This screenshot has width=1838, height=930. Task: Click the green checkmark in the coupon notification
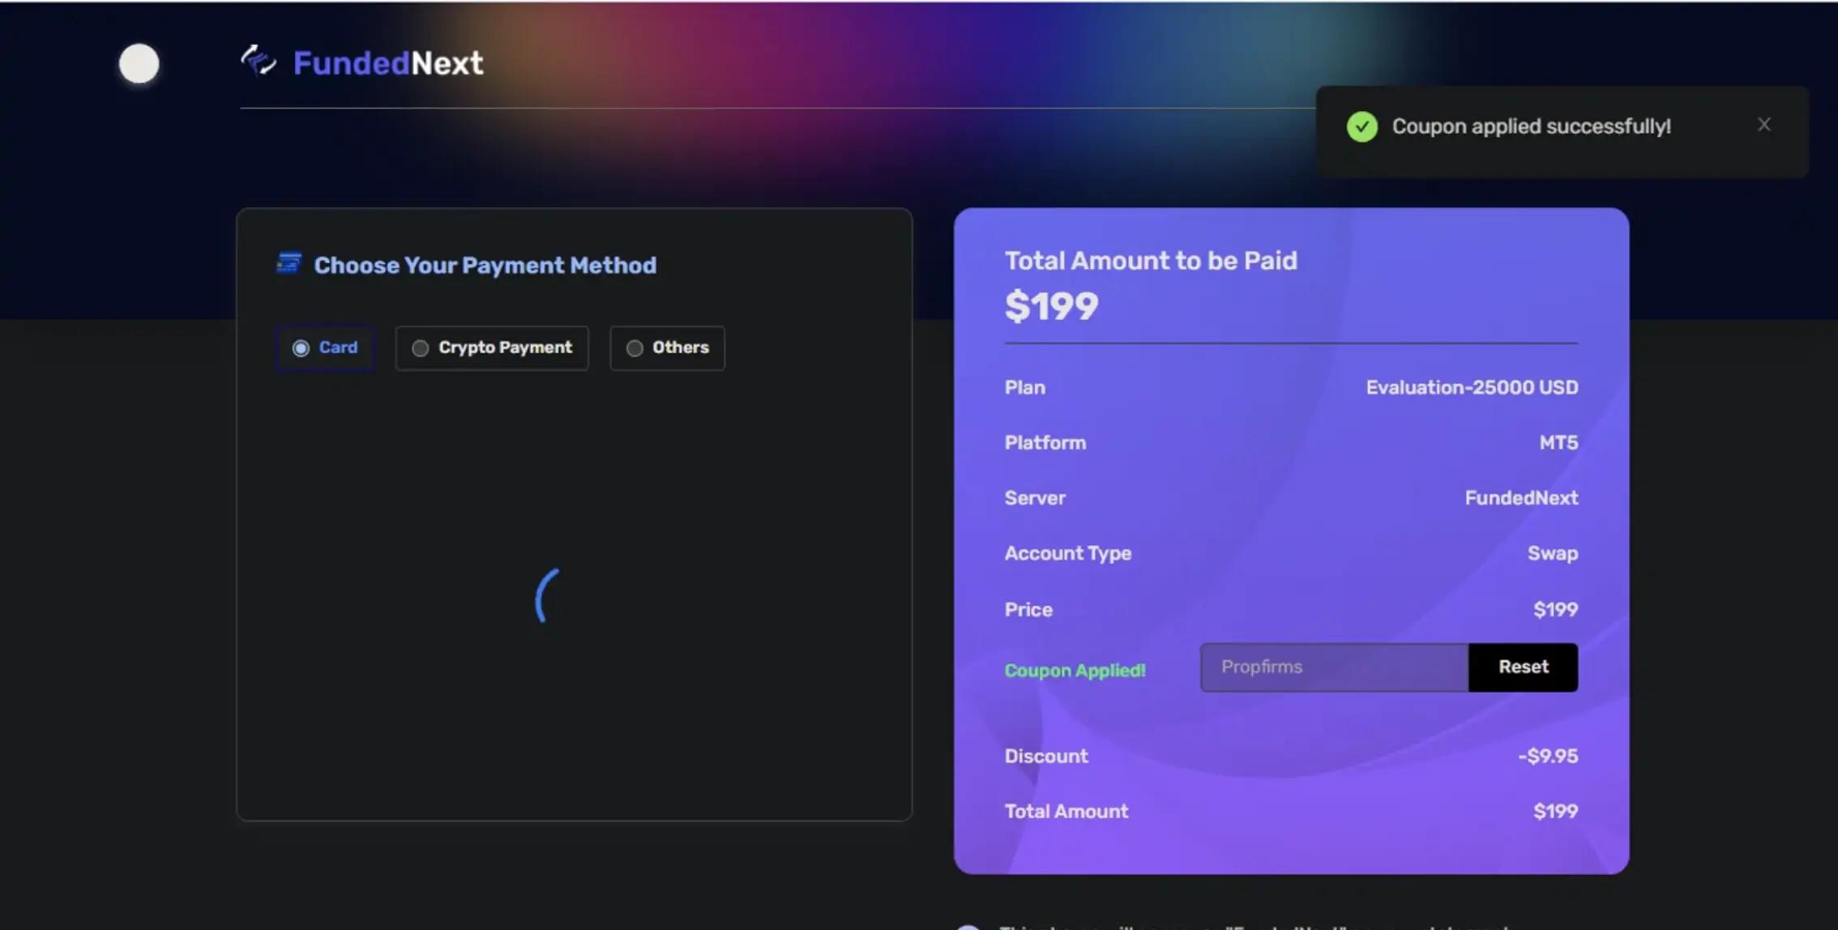coord(1362,126)
